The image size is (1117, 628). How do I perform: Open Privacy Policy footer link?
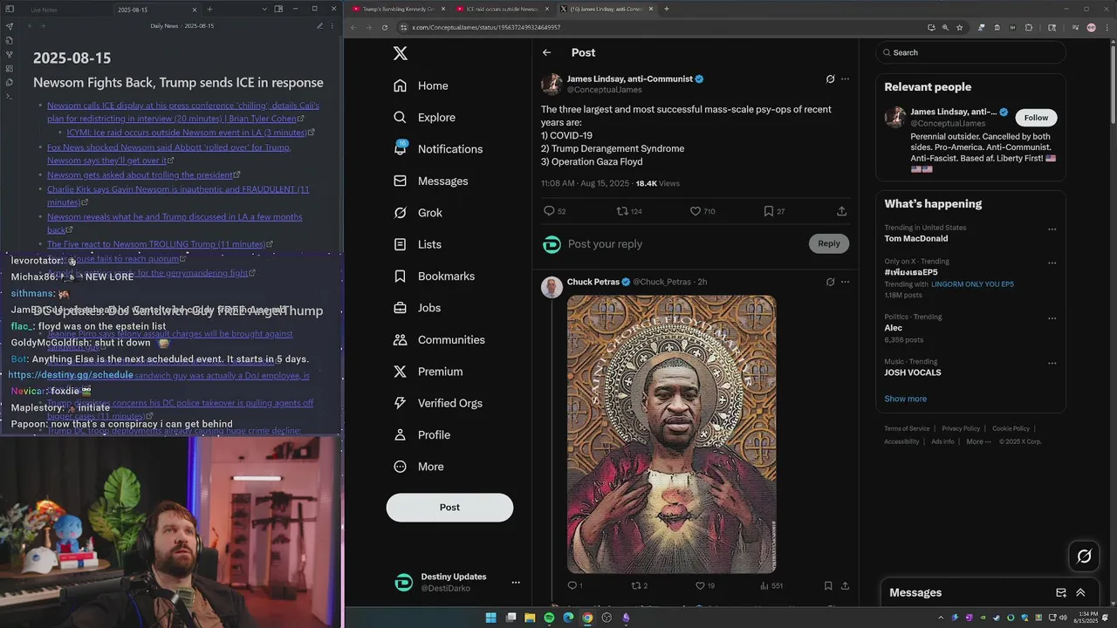961,428
